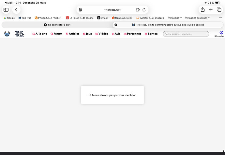
Task: Reload the trictrac.net page
Action: (x=144, y=10)
